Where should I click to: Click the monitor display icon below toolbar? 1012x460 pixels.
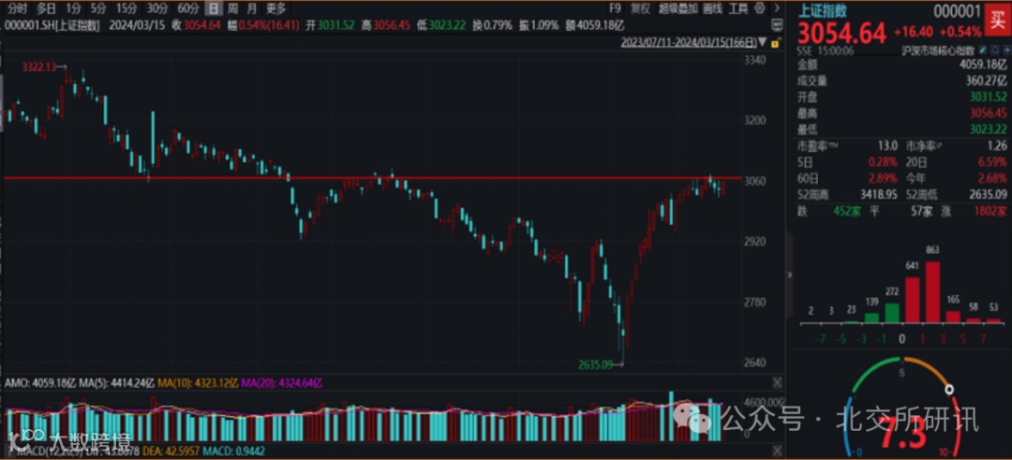[777, 24]
